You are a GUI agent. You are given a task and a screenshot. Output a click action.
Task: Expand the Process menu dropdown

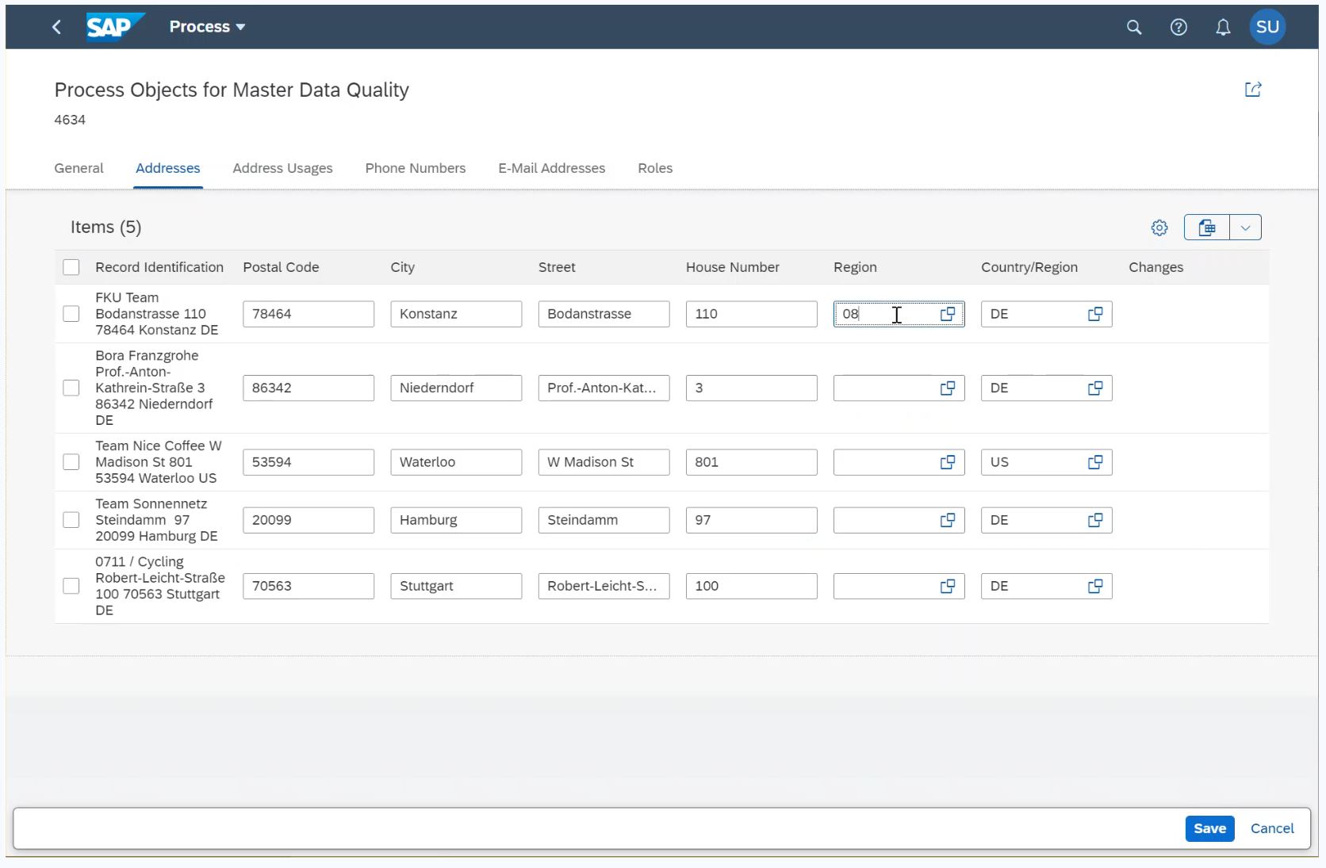(207, 27)
